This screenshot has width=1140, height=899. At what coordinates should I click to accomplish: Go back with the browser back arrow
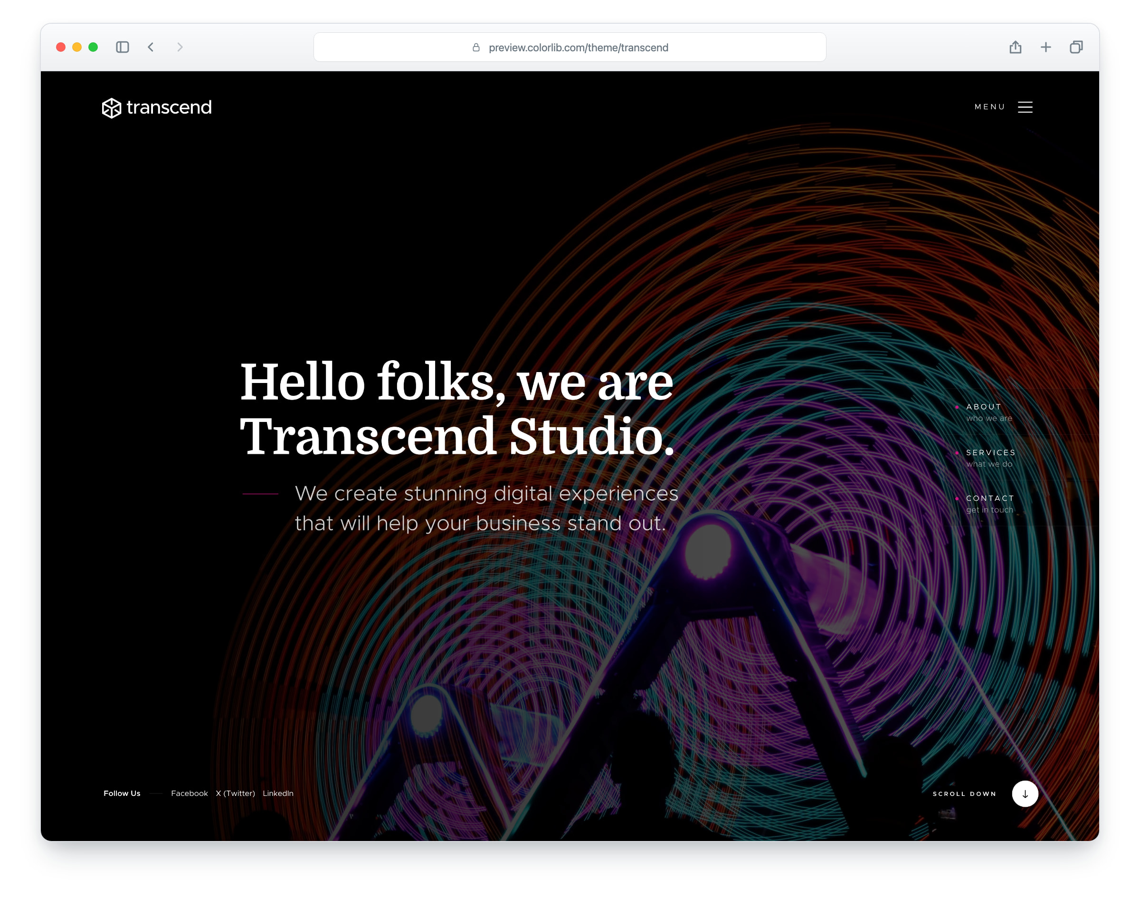point(151,48)
